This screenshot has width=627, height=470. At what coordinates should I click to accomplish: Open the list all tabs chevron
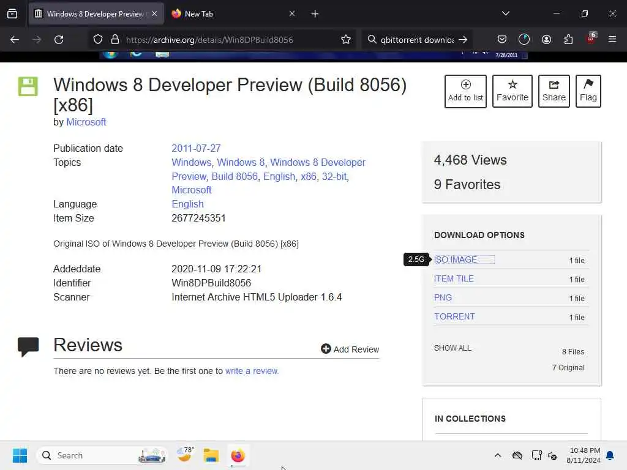[505, 14]
